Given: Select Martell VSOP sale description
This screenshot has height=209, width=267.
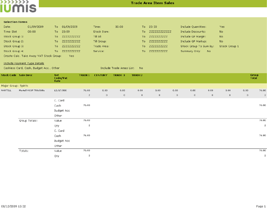Looking at the screenshot, I should click(x=32, y=90).
